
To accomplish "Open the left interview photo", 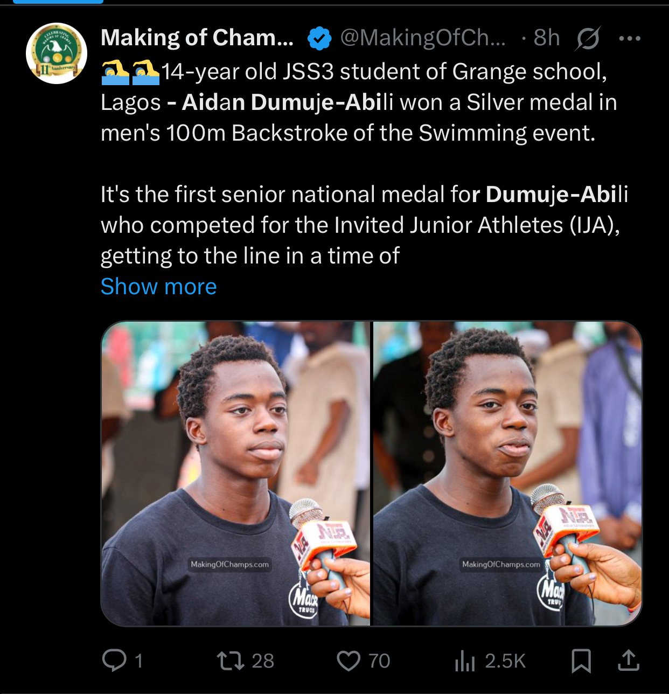I will (x=235, y=474).
